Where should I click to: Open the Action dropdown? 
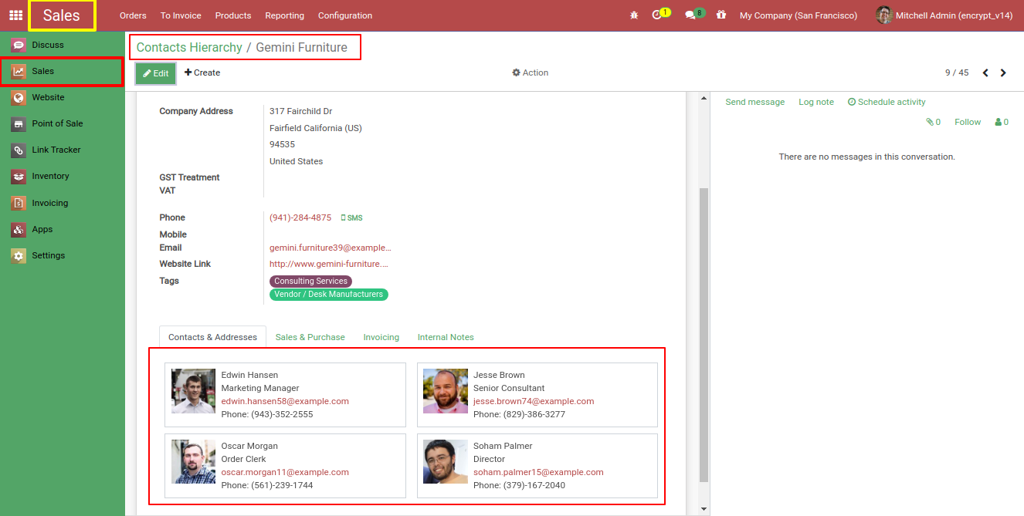(x=530, y=73)
